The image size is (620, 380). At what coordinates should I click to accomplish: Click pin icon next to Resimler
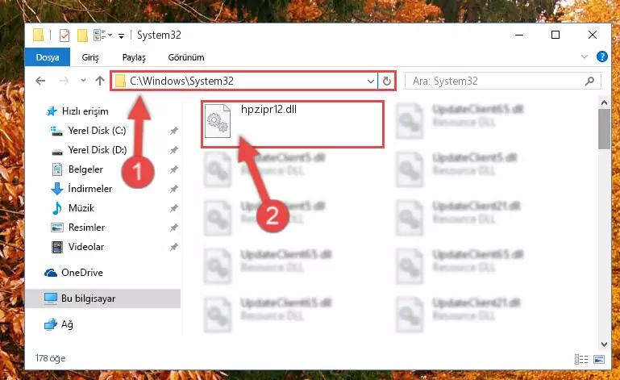tap(173, 228)
